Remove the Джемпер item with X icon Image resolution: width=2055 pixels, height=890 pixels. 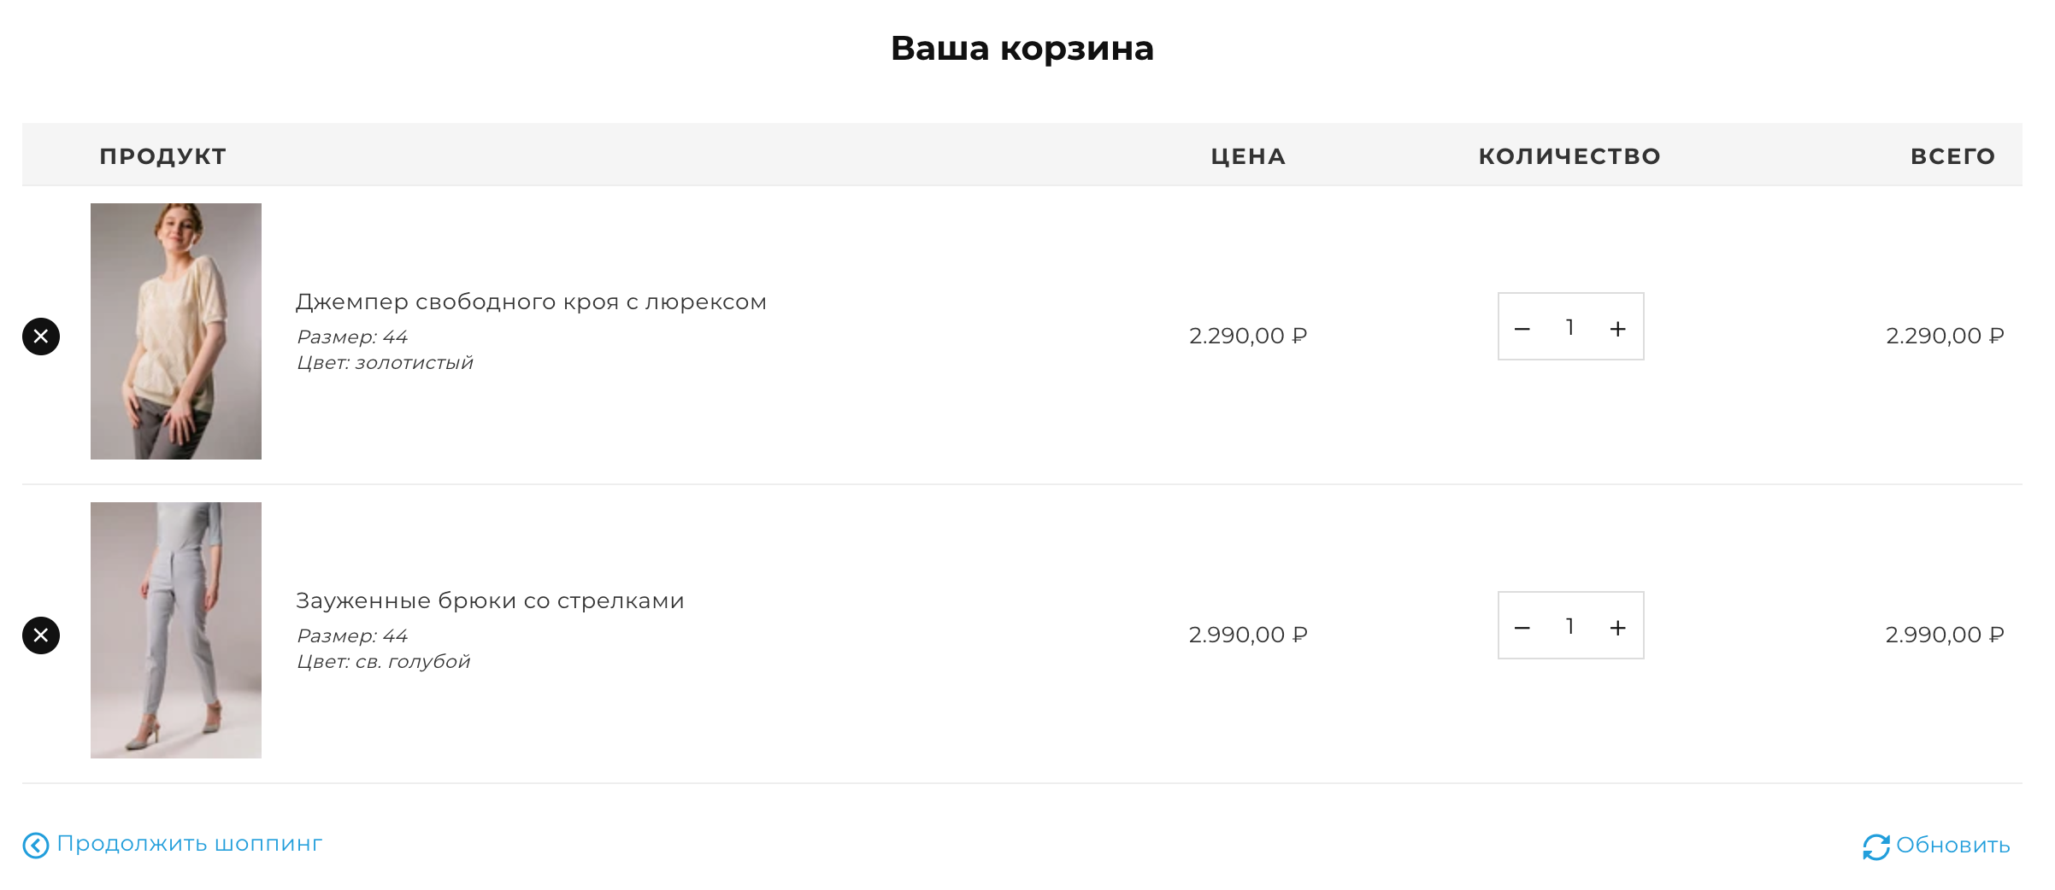point(41,337)
